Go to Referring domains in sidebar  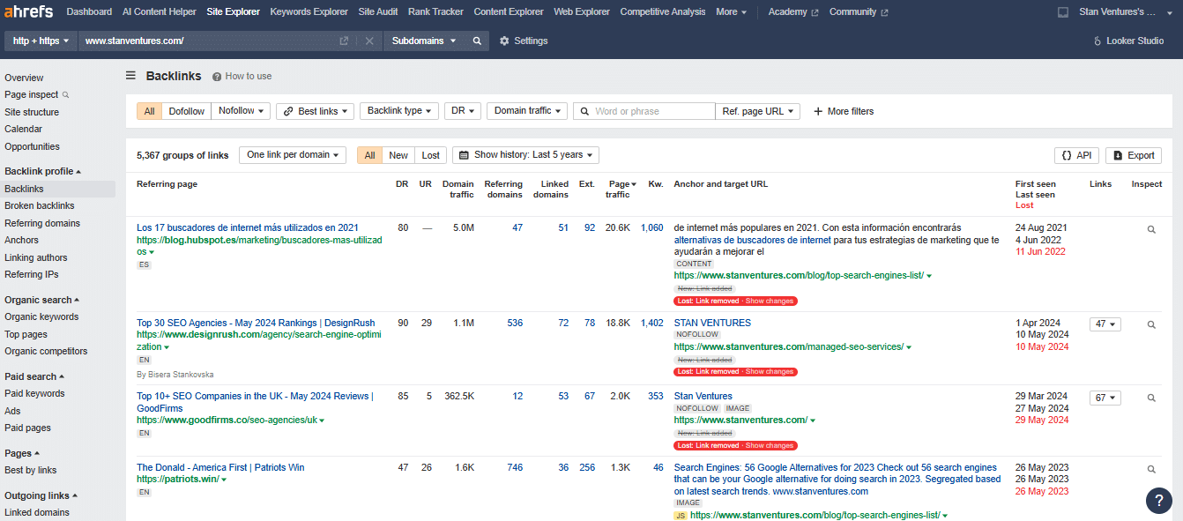tap(42, 223)
